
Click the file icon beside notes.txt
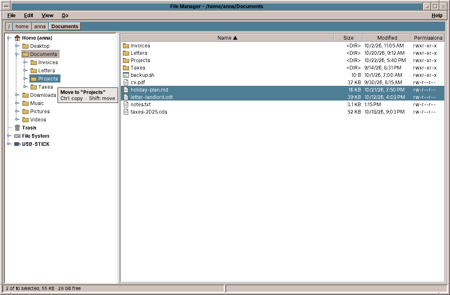tap(126, 105)
